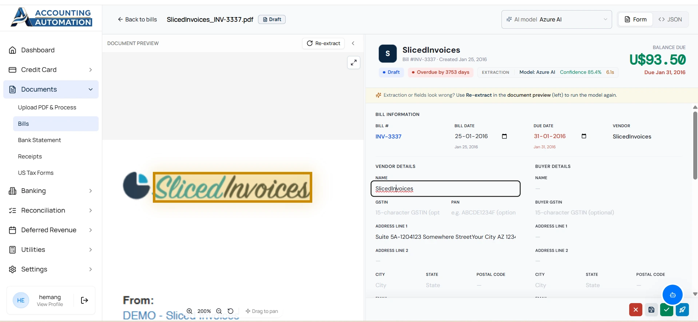Click the Accounting Automation logo
Screen dimensions: 698x322
[51, 17]
